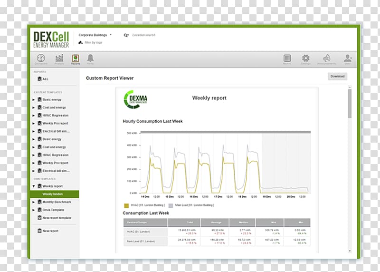Open the Alerts bell icon
This screenshot has width=380, height=272.
pos(90,58)
